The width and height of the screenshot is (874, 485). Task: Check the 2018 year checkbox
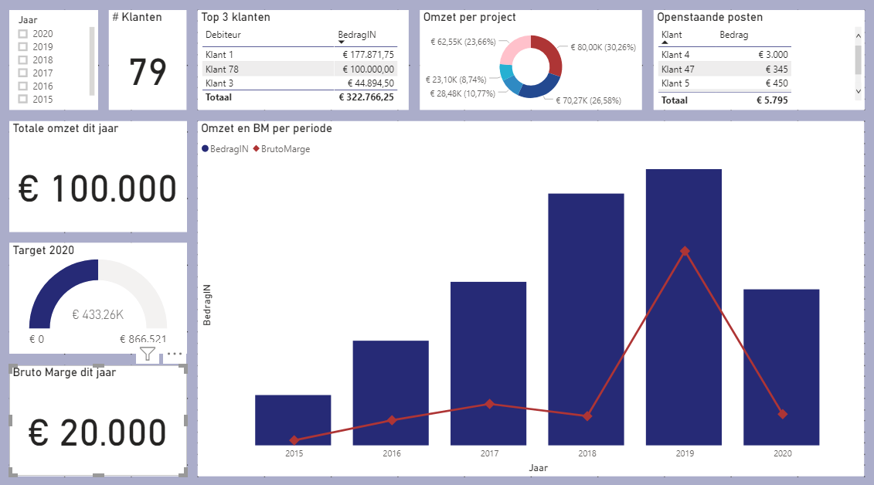point(23,60)
